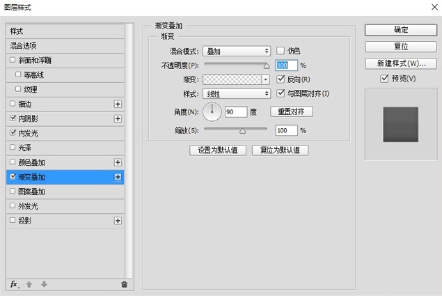Viewport: 442px width, 296px height.
Task: Toggle the 预览(V) preview checkbox
Action: [x=384, y=79]
